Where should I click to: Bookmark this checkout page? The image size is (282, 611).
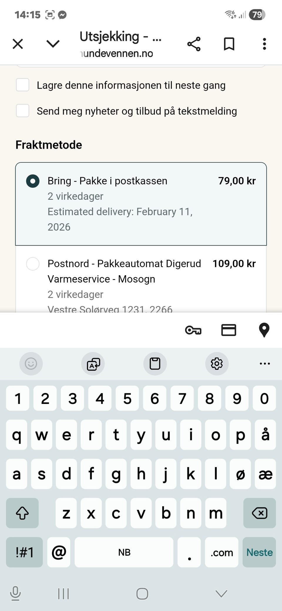pos(229,44)
